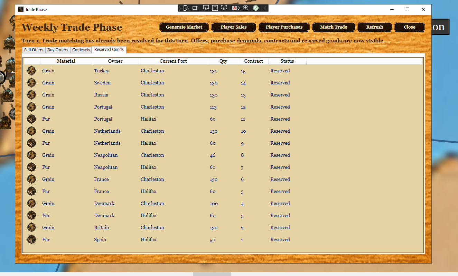Select the Fur icon in Neapolitan's Halifax row
Screen dimensions: 458x276
coord(31,167)
